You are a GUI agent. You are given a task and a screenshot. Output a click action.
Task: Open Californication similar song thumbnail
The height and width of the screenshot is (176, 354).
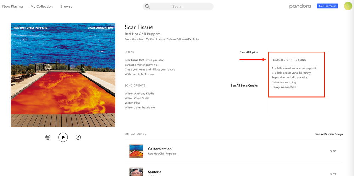pyautogui.click(x=137, y=151)
